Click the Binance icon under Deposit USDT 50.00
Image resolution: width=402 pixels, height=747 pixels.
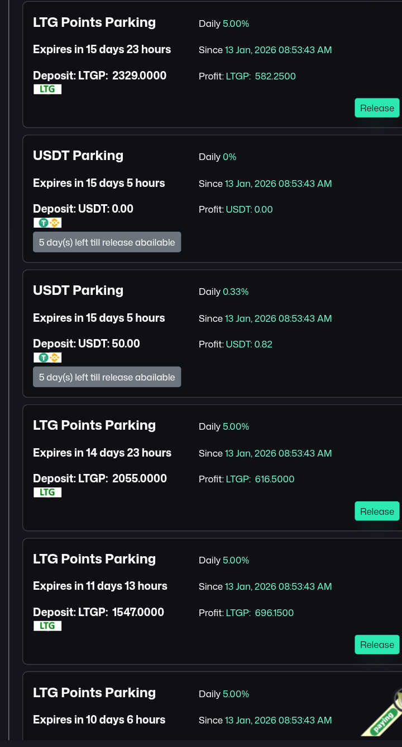click(x=54, y=358)
